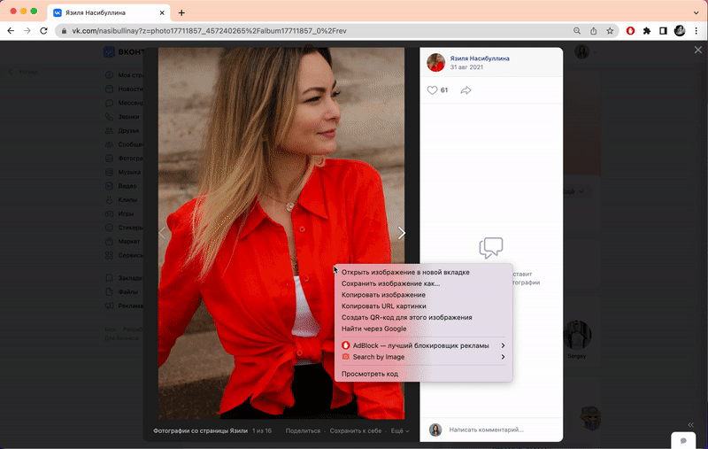The image size is (708, 449).
Task: Open a new browser tab
Action: click(x=181, y=12)
